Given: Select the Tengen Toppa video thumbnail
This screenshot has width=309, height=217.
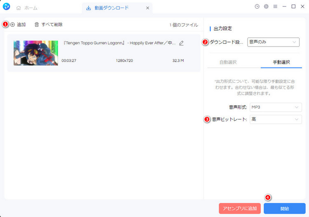Looking at the screenshot, I should [36, 53].
